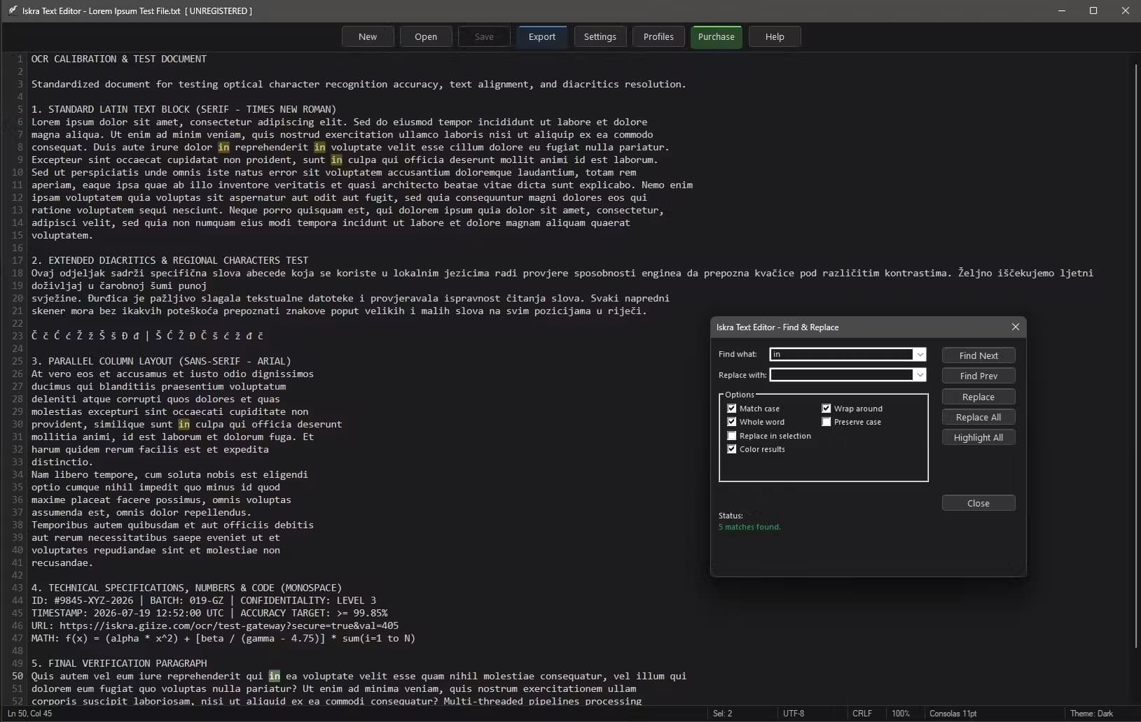This screenshot has height=722, width=1141.
Task: Expand the Find what dropdown arrow
Action: pyautogui.click(x=920, y=355)
